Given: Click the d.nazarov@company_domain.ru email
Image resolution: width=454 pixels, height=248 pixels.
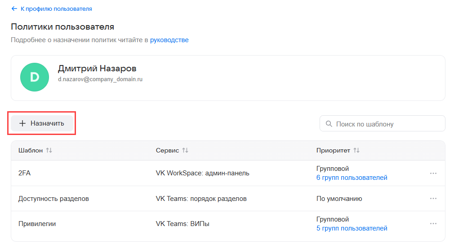Looking at the screenshot, I should click(x=100, y=79).
